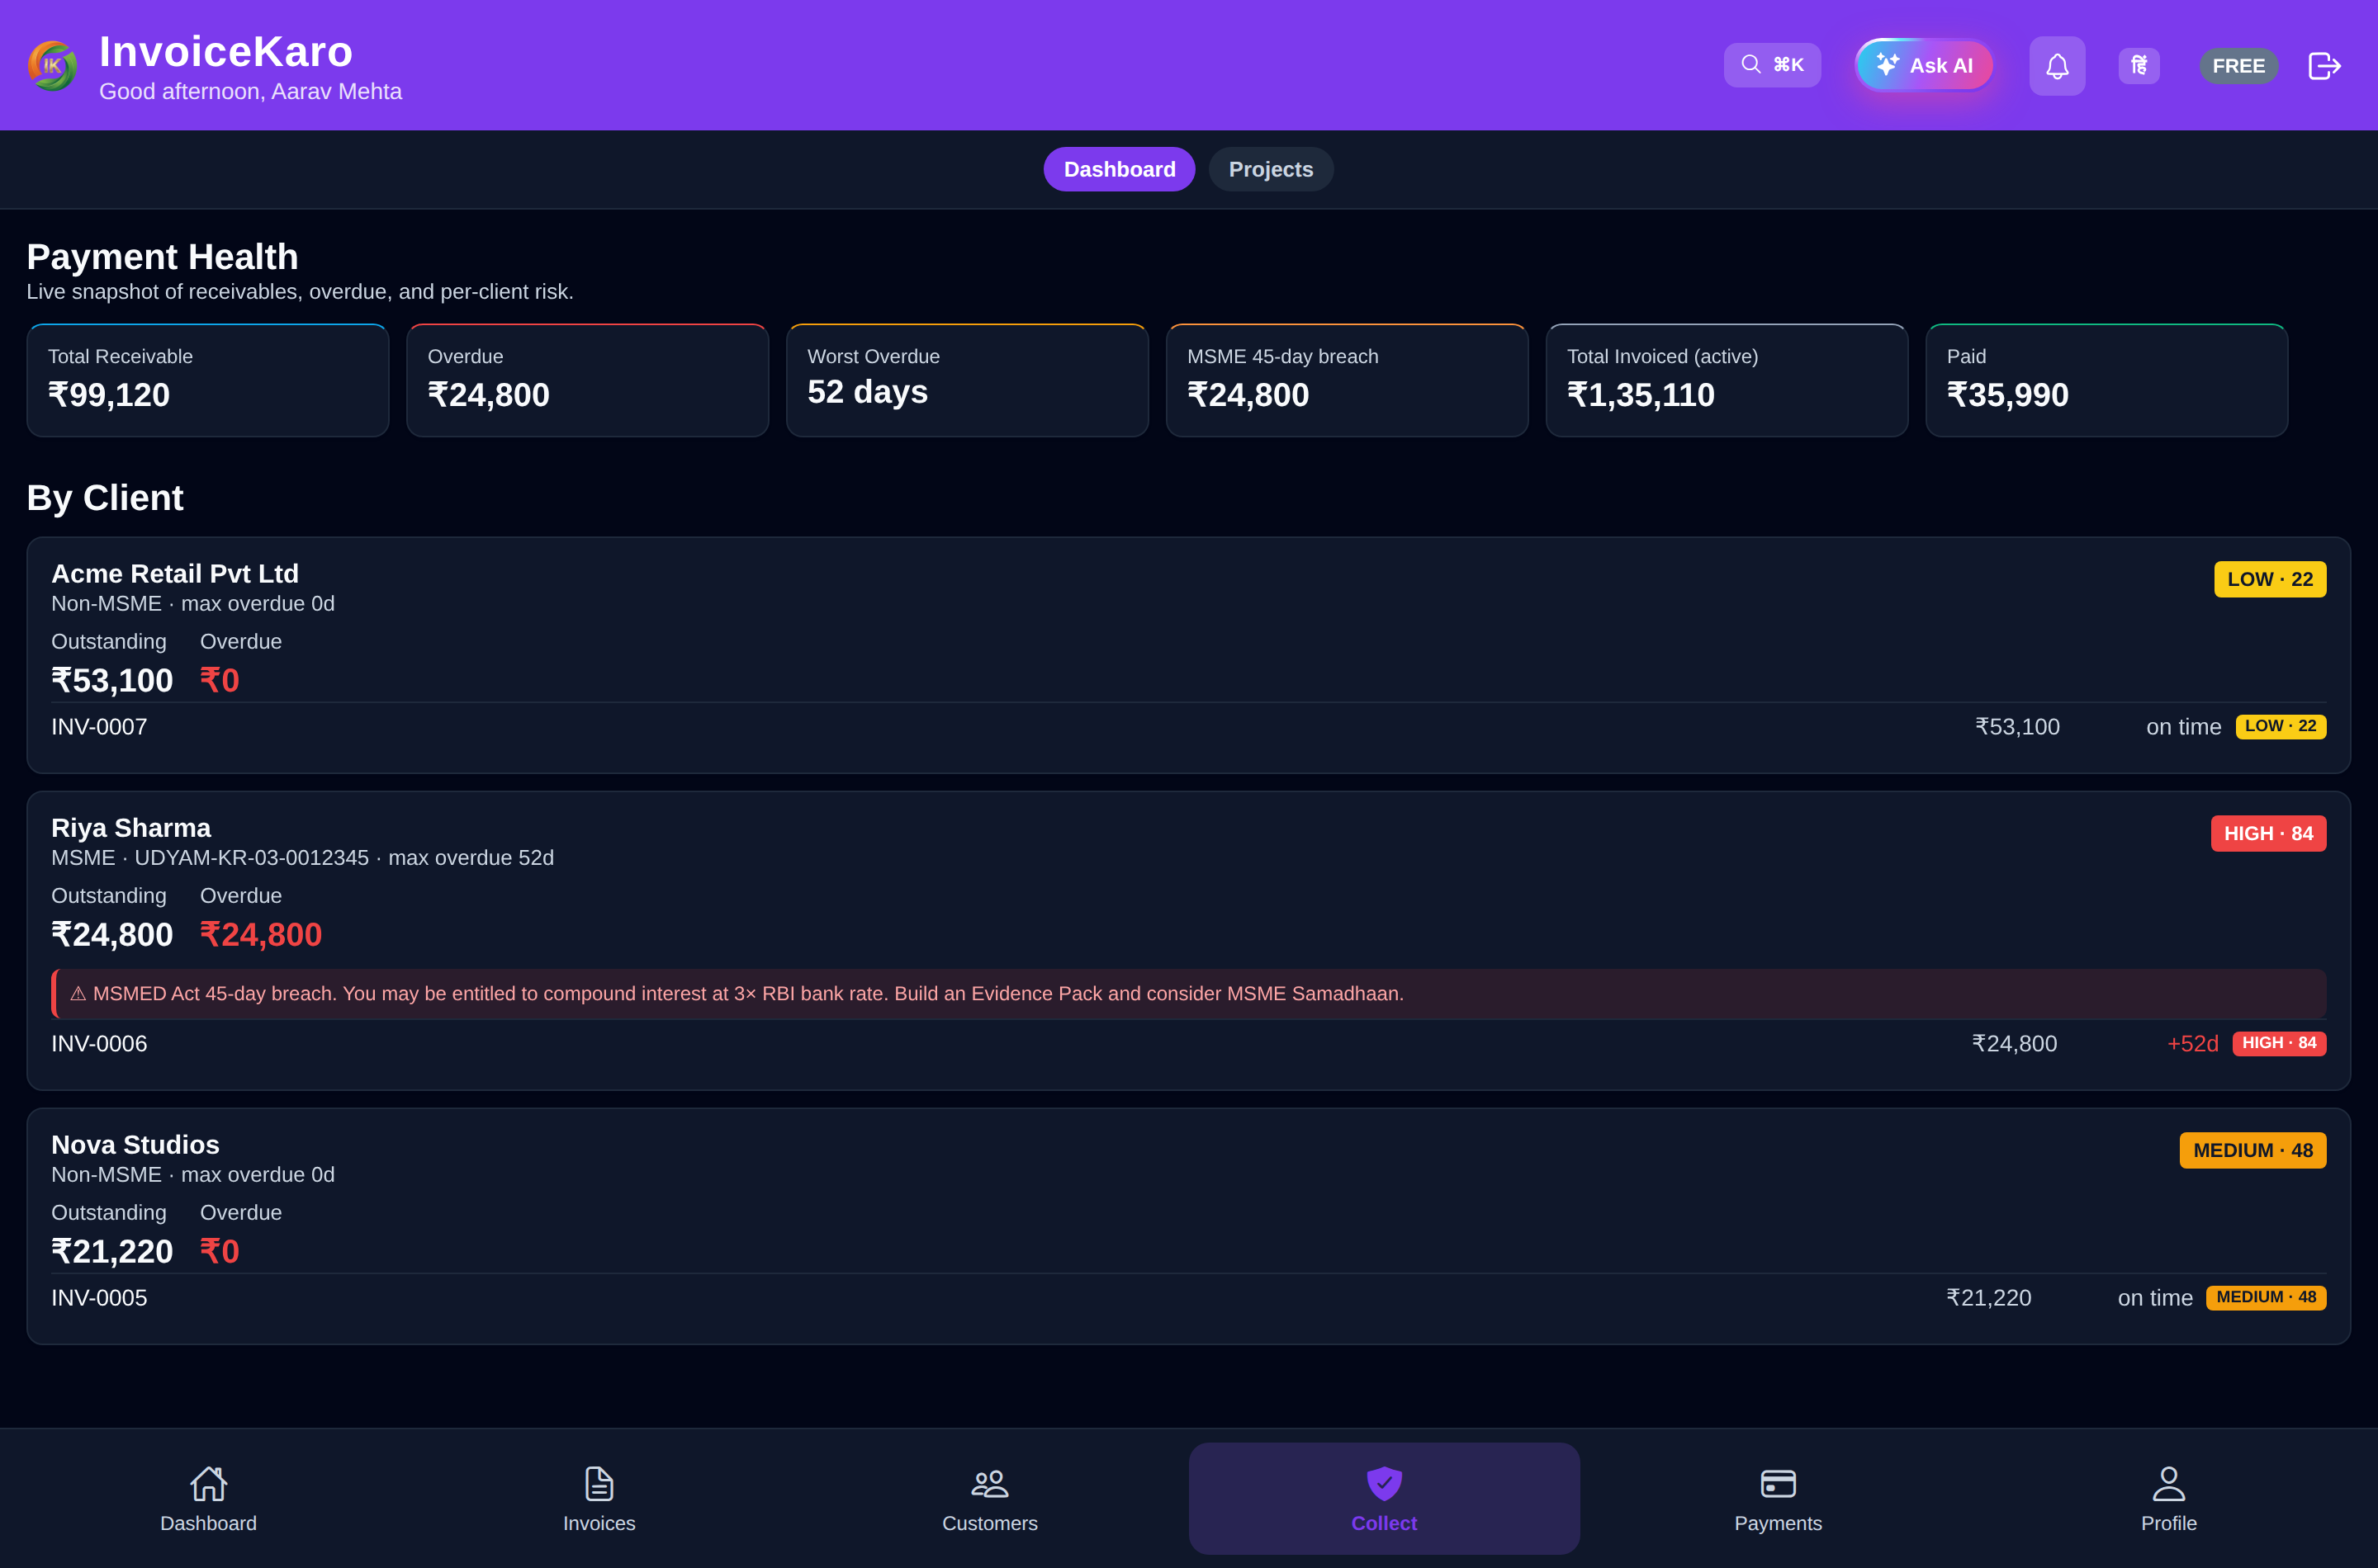Click Riya Sharma's red overdue ₹24,800 amount

261,935
